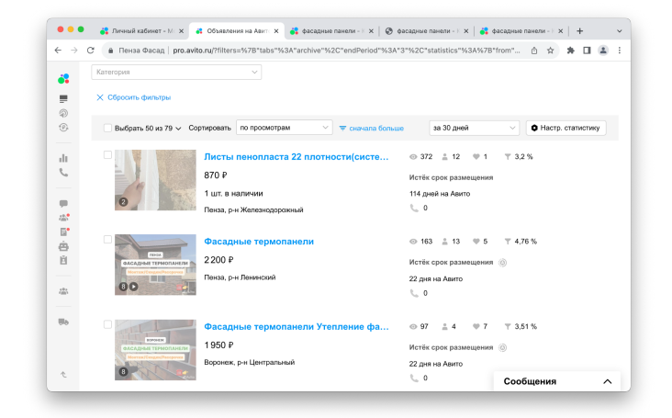Screen dimensions: 672x418
Task: Open the browser extensions puzzle icon
Action: 570,51
